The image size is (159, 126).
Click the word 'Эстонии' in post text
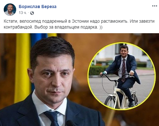80,21
